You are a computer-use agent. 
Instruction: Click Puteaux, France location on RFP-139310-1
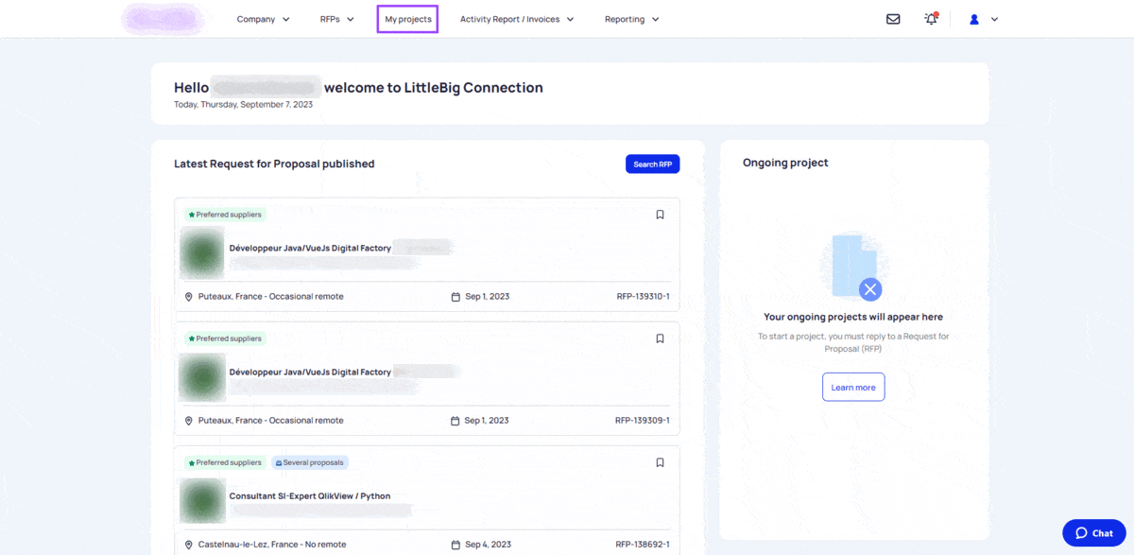tap(271, 297)
